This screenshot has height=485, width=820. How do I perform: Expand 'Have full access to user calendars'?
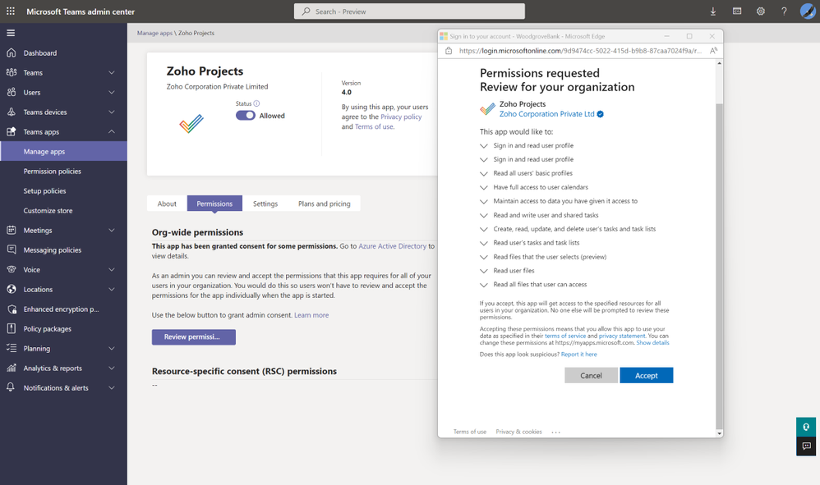(x=484, y=187)
